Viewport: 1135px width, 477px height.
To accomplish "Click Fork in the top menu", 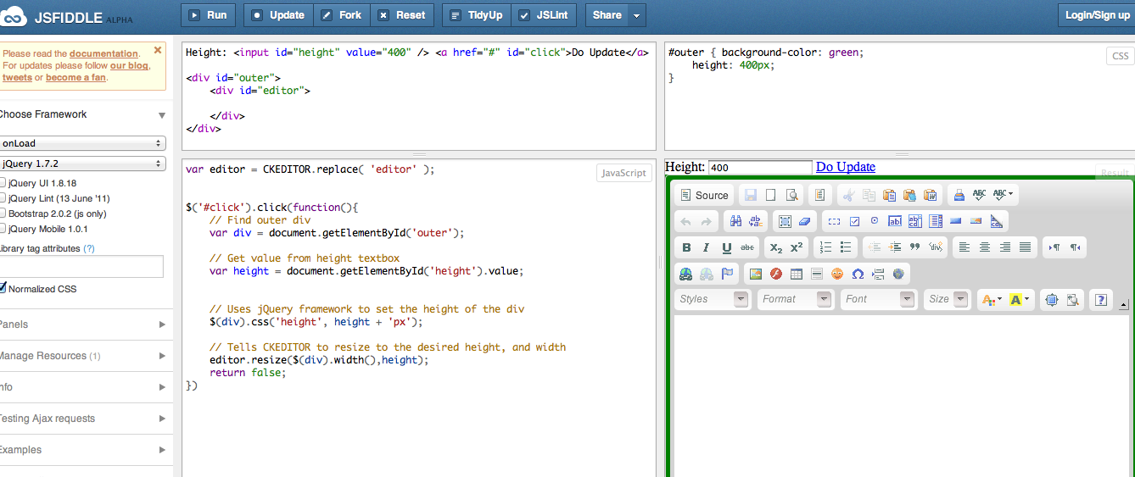I will tap(342, 15).
